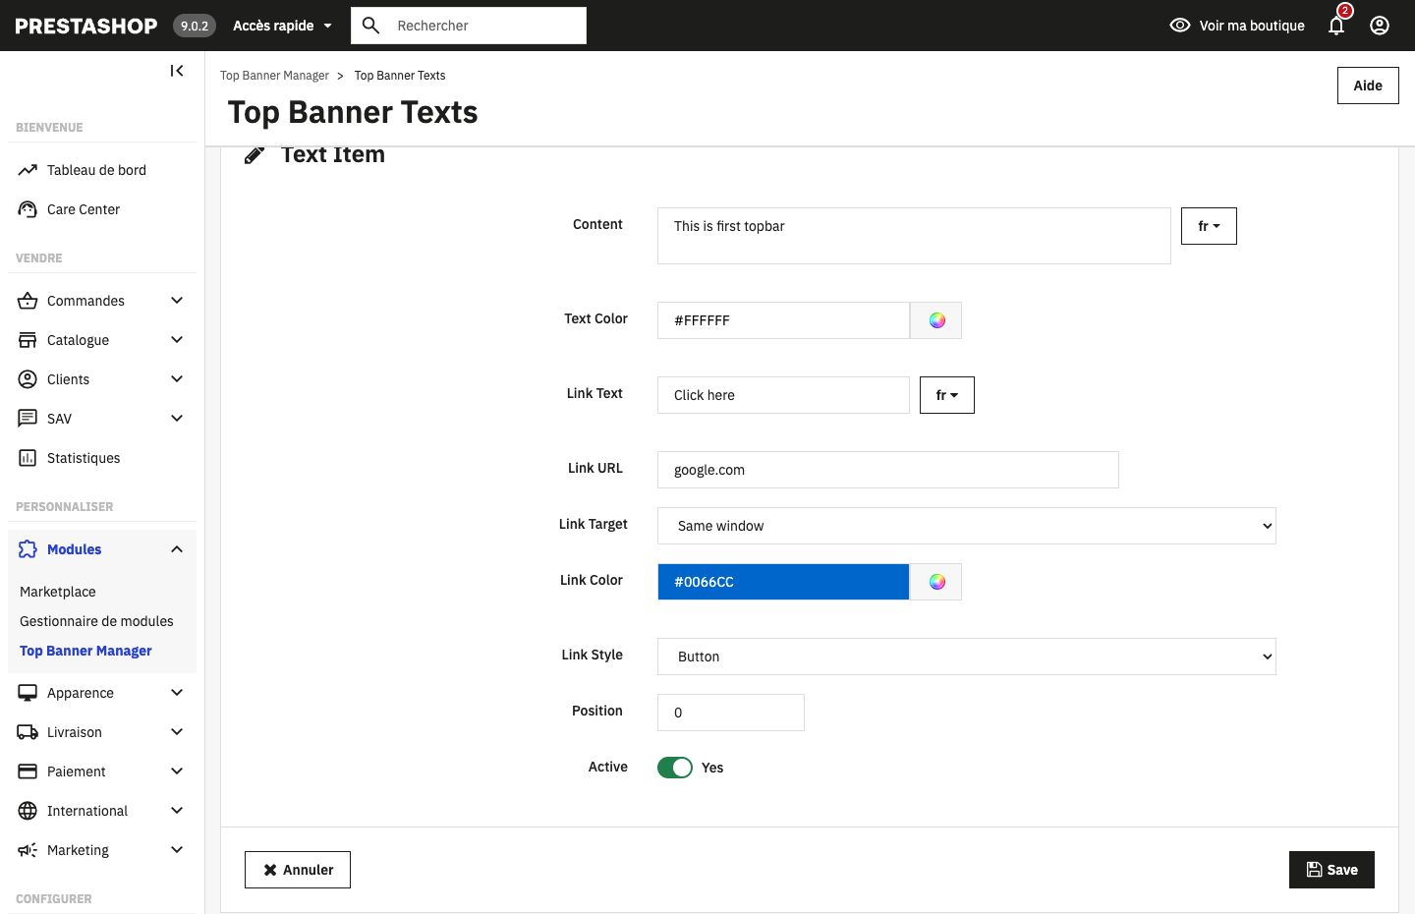Open the Link Text language fr dropdown

947,395
